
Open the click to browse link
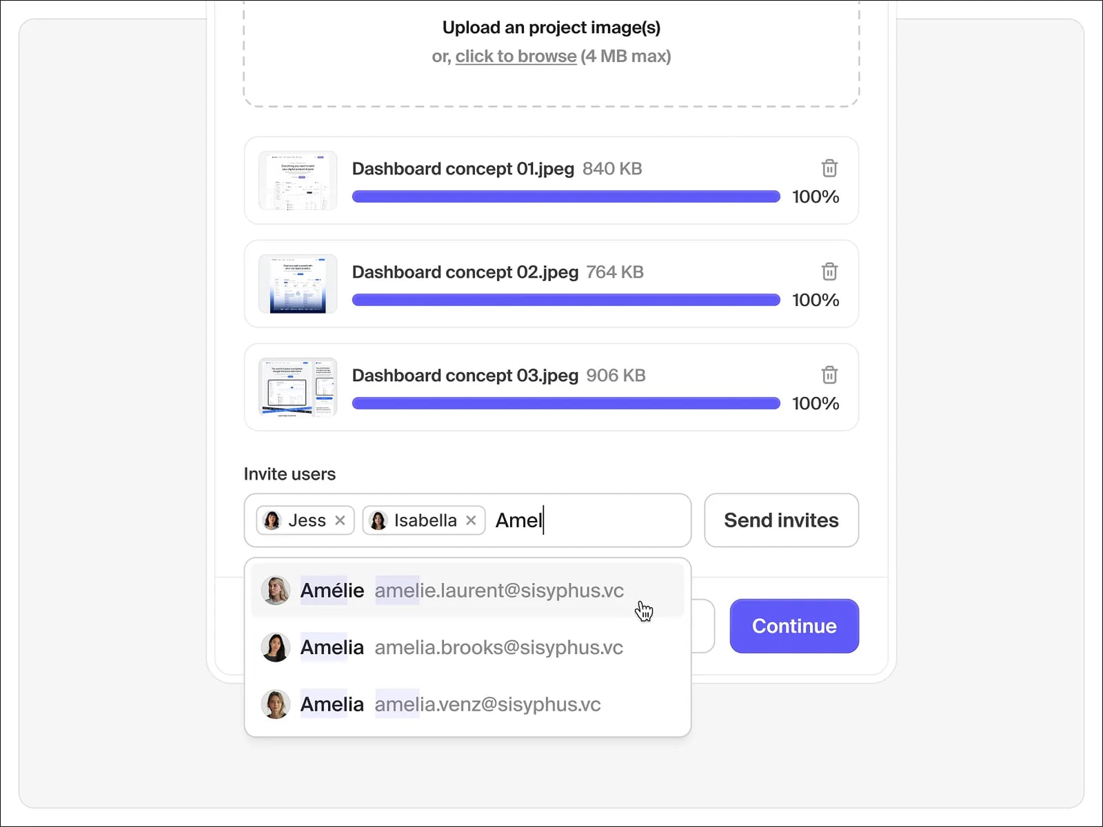[x=516, y=56]
